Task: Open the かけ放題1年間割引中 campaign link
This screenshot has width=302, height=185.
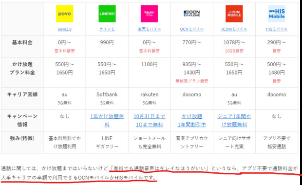Action: (x=191, y=121)
